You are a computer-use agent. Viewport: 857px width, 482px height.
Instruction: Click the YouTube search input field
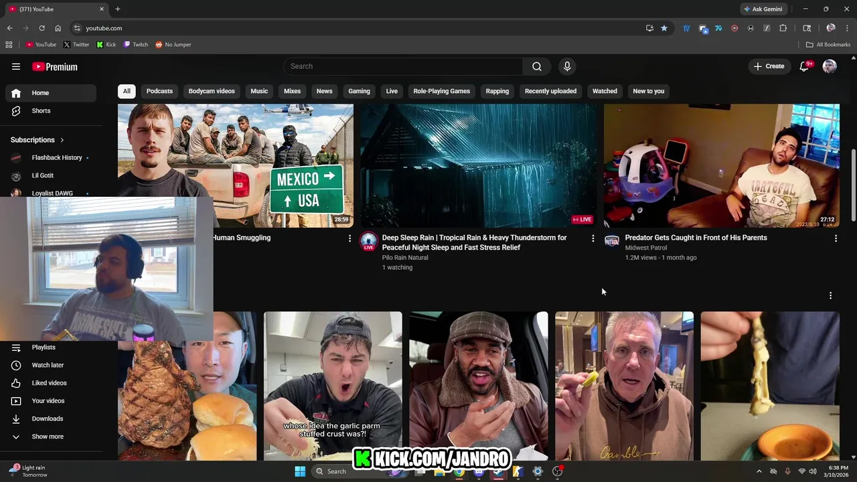(x=404, y=66)
